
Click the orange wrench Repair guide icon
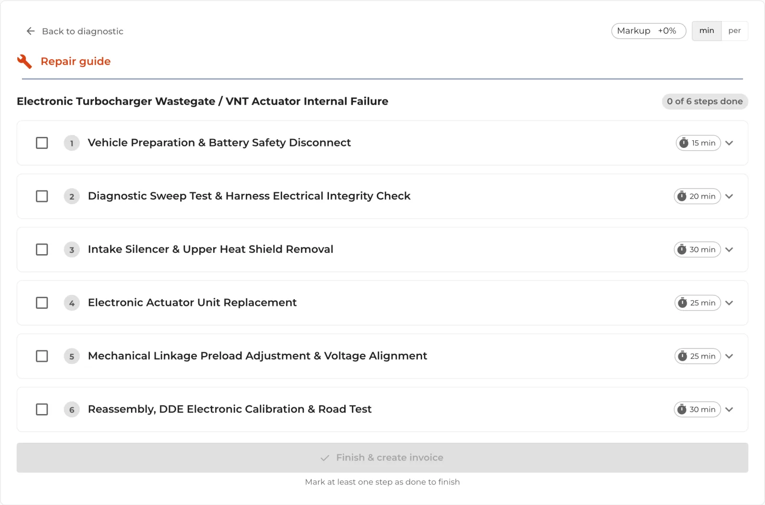pyautogui.click(x=24, y=61)
